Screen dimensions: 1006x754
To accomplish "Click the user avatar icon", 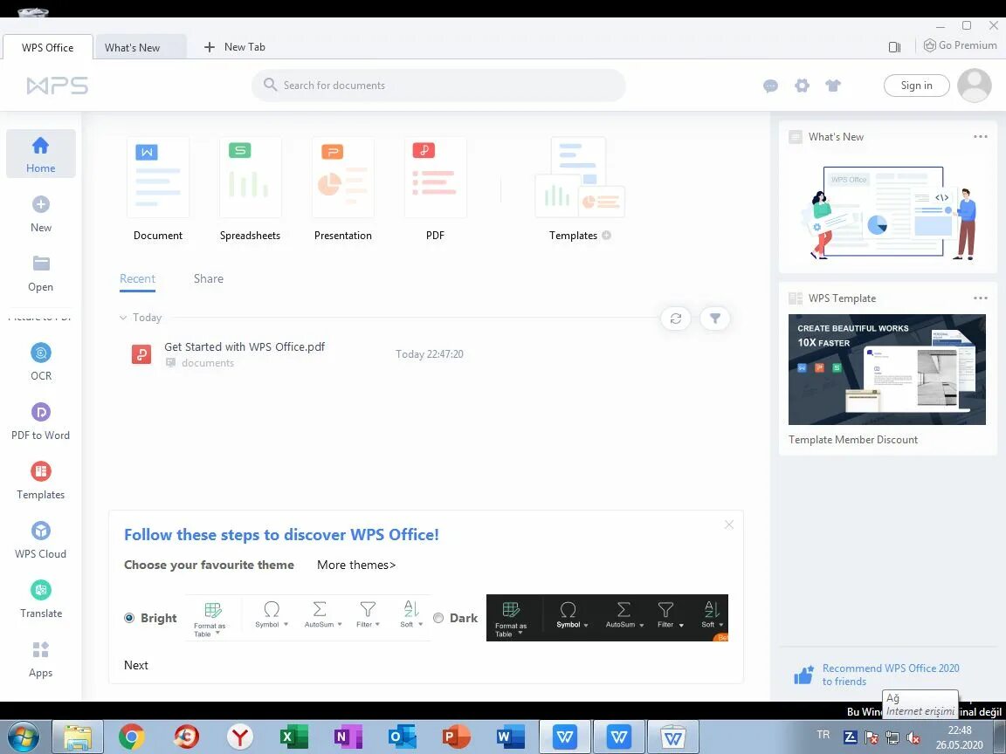I will click(x=975, y=86).
